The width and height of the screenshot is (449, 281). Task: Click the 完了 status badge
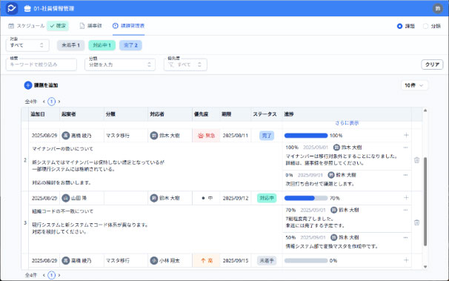267,136
